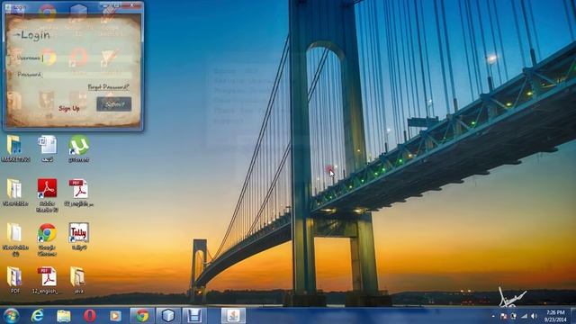This screenshot has height=324, width=576.
Task: Show hidden icons in the system tray
Action: pos(493,316)
